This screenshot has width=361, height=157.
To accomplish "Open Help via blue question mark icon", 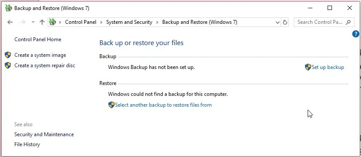I will point(355,34).
